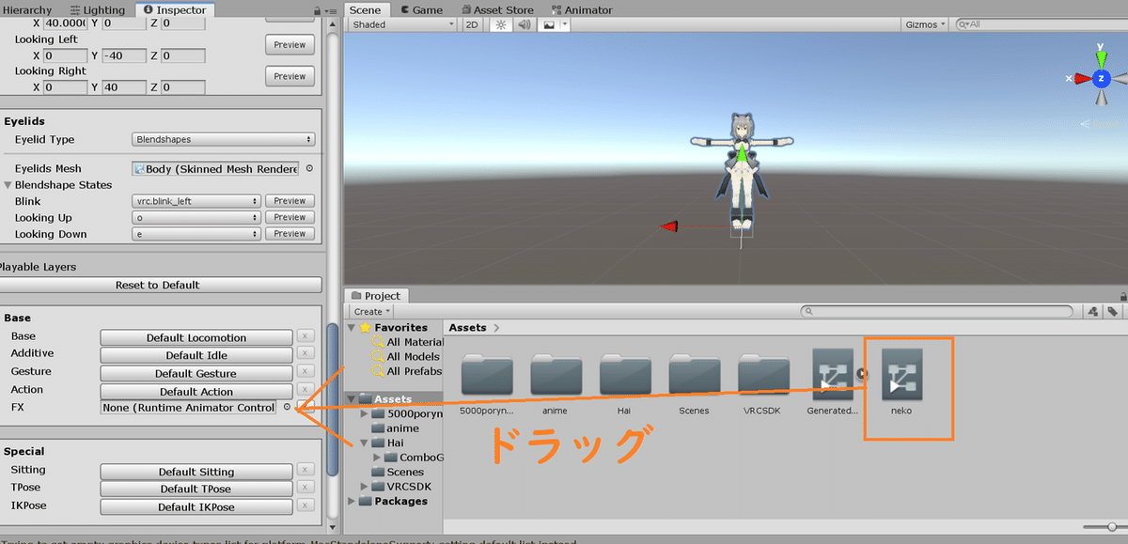
Task: Open the Create dropdown in Project panel
Action: pyautogui.click(x=372, y=311)
